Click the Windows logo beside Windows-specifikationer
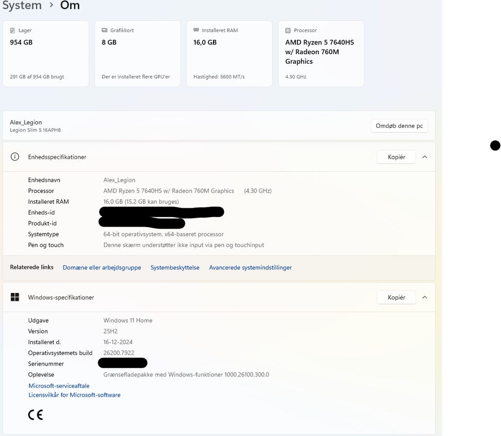This screenshot has width=501, height=436. [x=15, y=297]
